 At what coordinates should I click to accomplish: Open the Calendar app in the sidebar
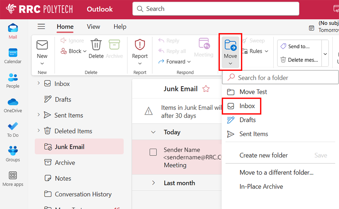point(13,56)
